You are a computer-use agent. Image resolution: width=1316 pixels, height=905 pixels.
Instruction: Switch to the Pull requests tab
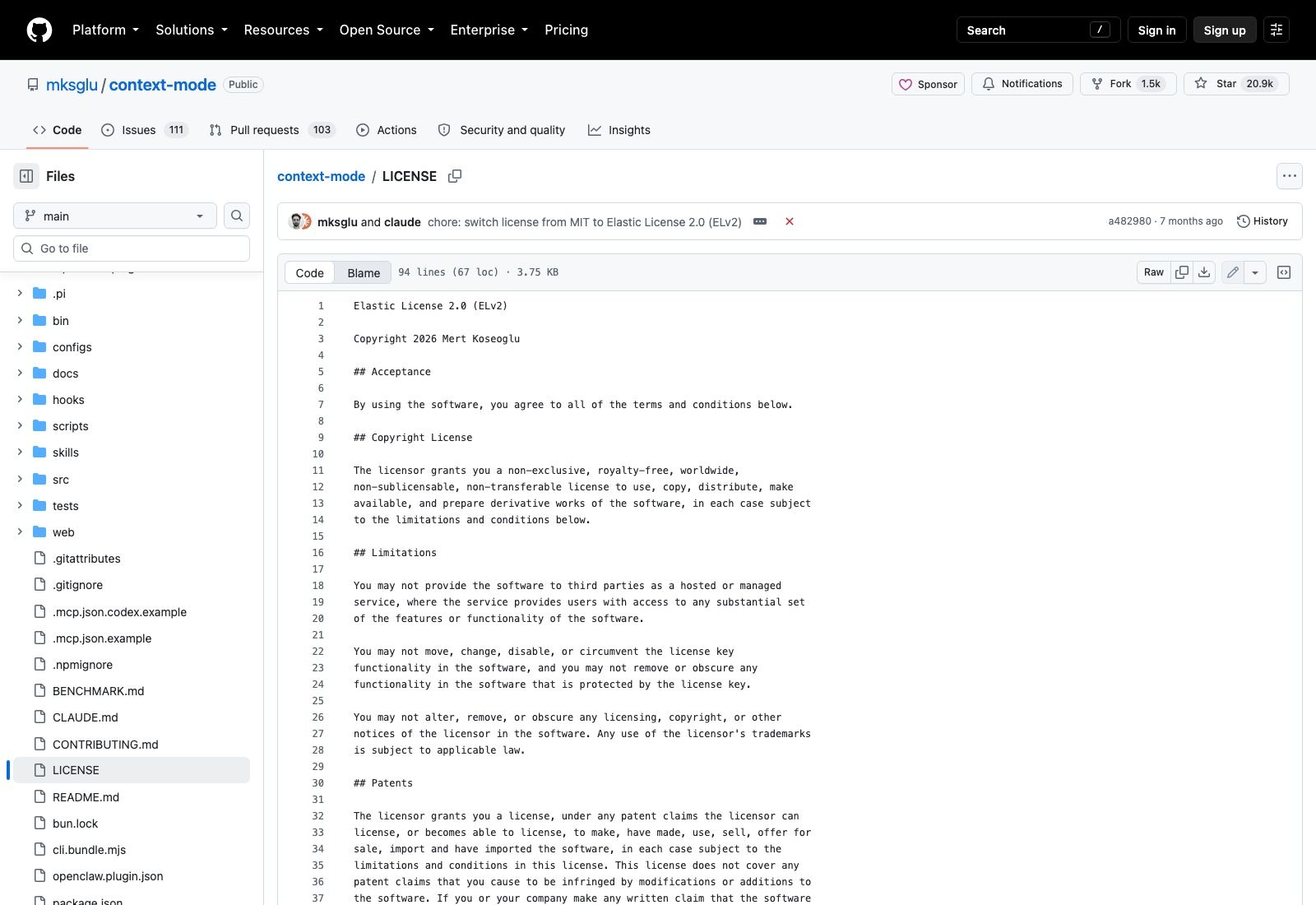(272, 130)
